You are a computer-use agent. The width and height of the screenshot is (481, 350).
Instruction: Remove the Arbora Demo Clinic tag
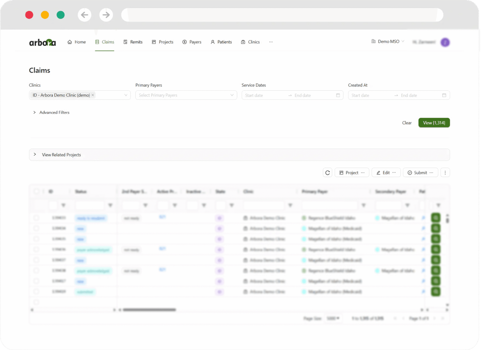93,95
